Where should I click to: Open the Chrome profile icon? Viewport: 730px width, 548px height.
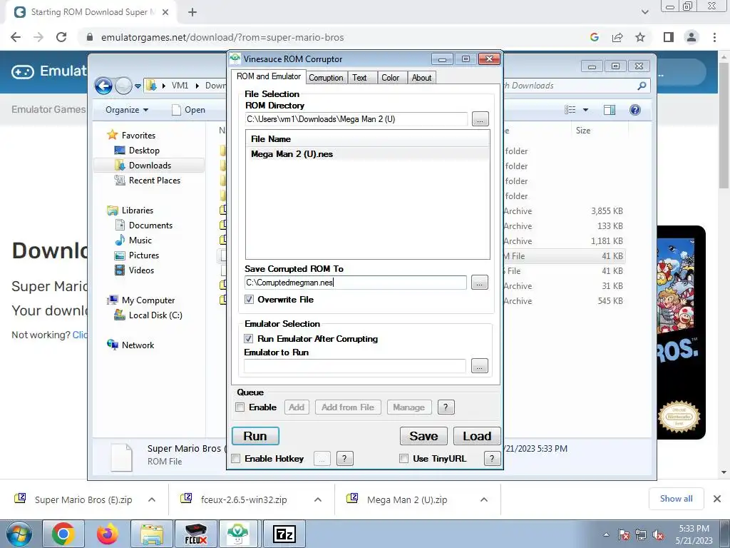click(x=692, y=37)
